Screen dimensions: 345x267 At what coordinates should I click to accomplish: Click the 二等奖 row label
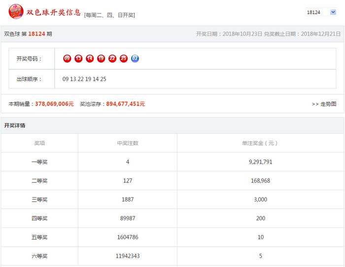click(x=39, y=181)
